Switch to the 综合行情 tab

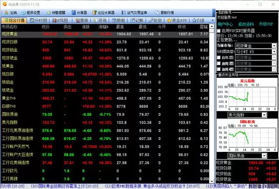14,20
